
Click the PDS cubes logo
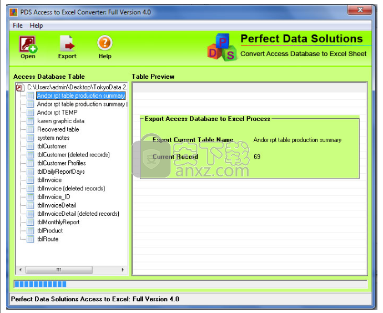[x=222, y=48]
